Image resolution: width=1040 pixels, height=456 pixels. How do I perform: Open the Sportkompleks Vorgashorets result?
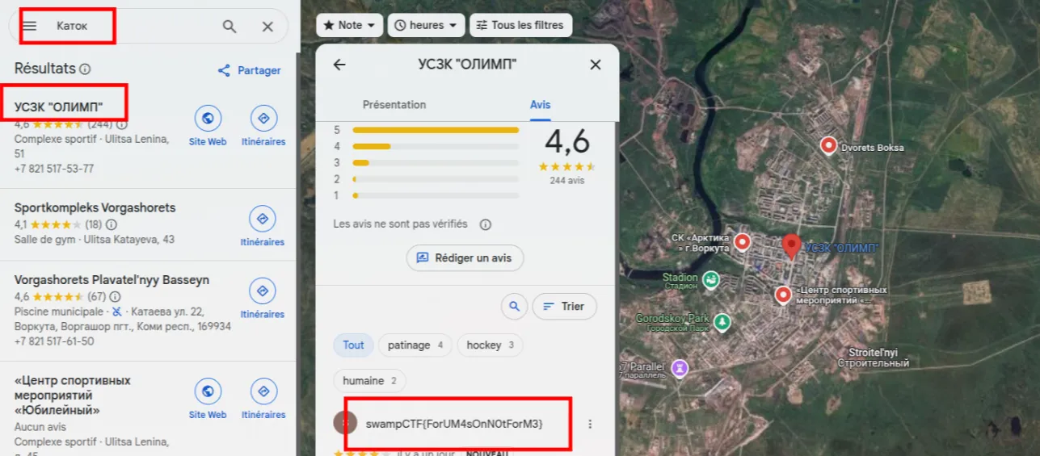pyautogui.click(x=95, y=207)
